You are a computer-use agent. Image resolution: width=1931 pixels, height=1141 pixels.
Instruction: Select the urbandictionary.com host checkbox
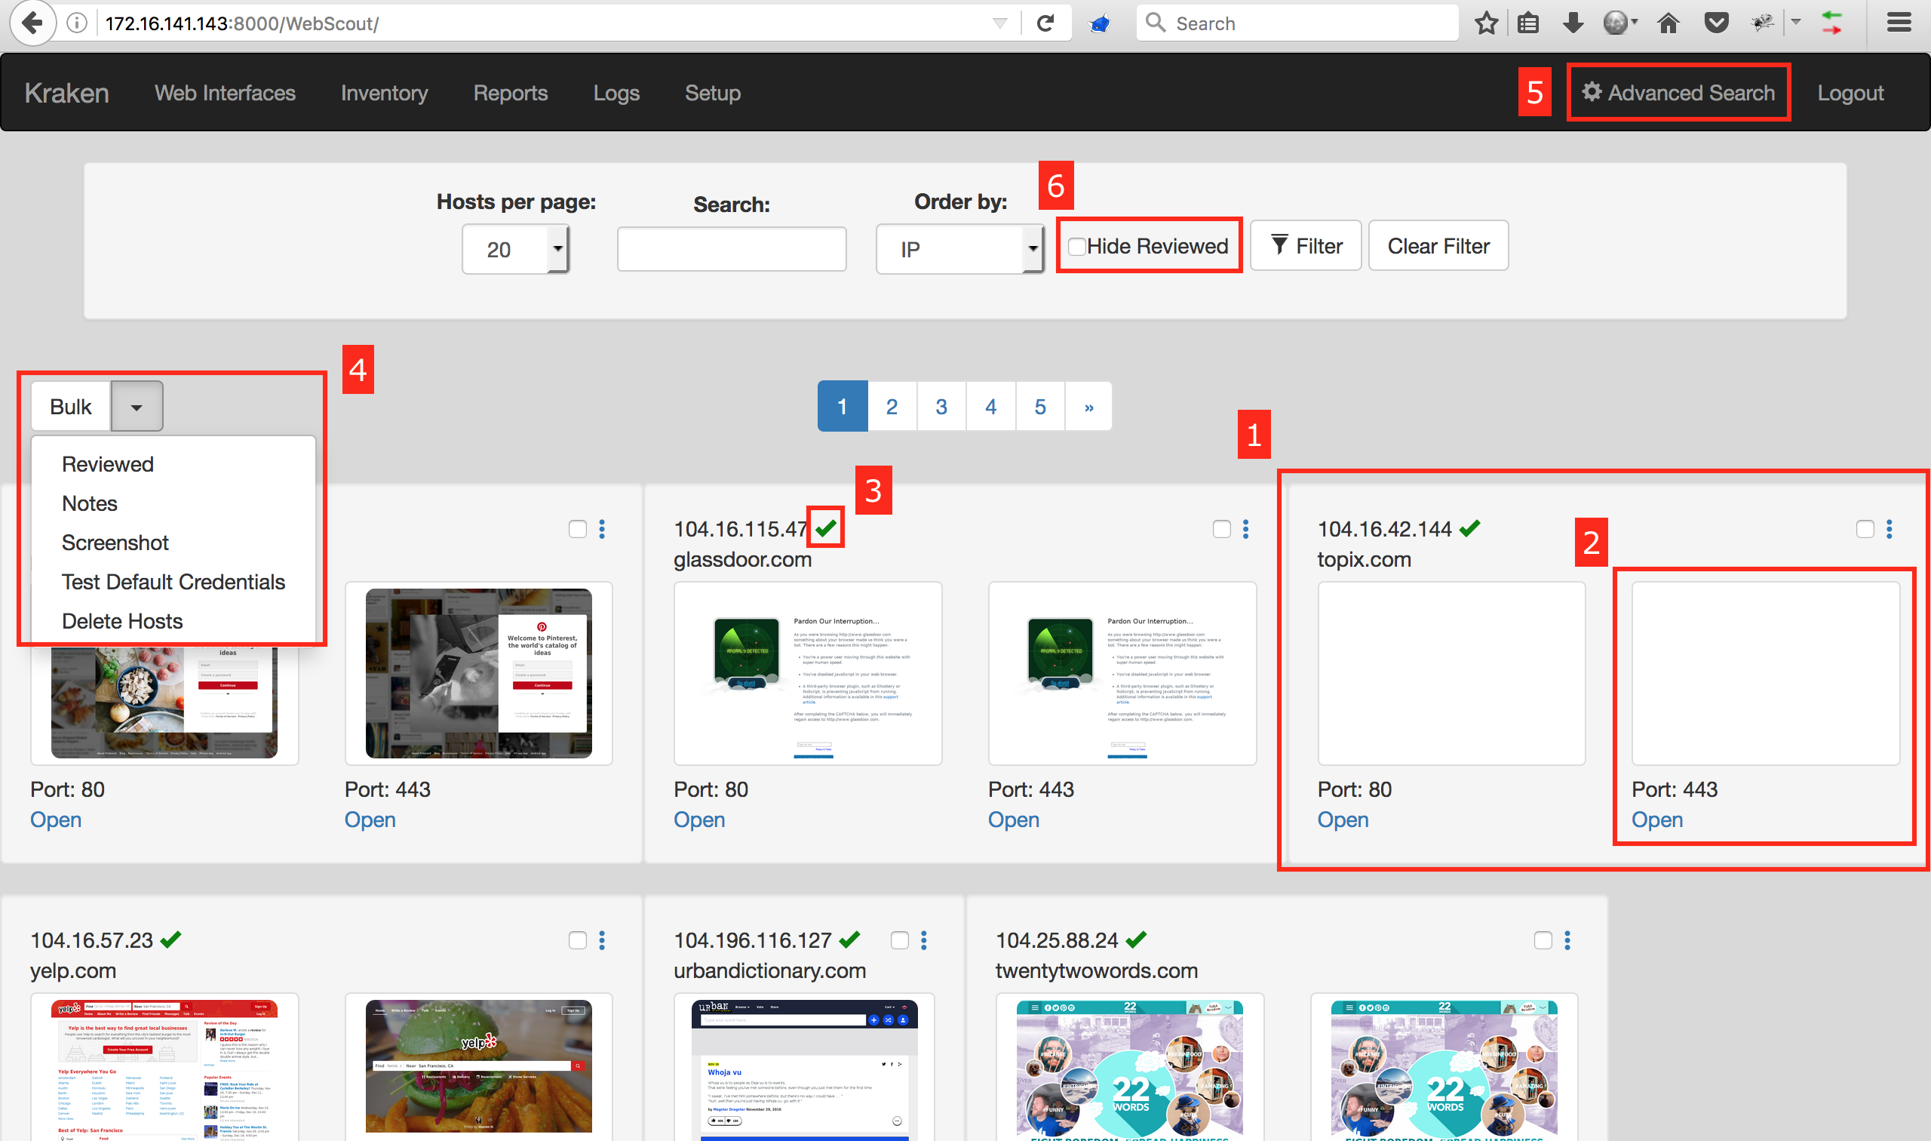899,940
